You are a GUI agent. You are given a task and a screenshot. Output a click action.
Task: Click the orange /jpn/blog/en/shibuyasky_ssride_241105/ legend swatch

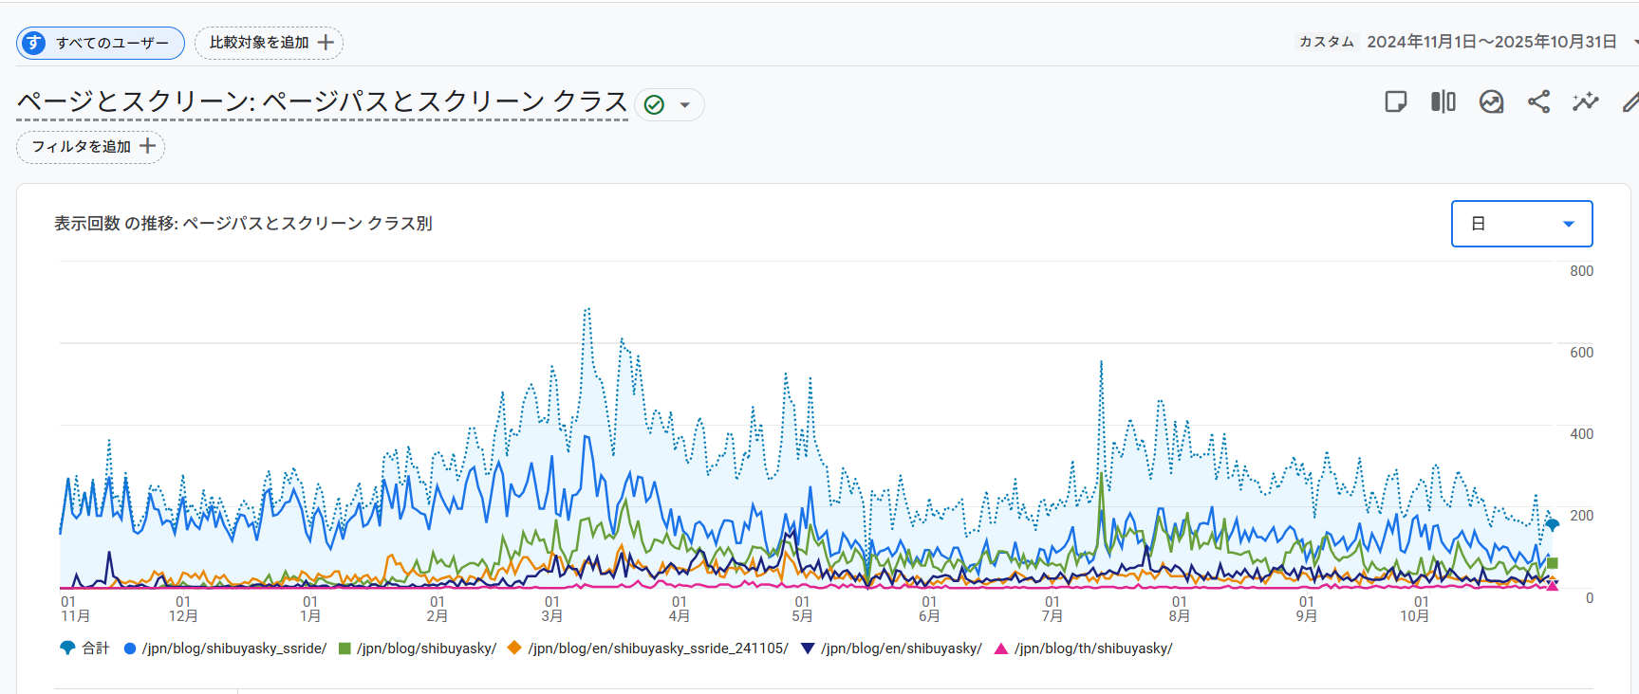coord(514,648)
